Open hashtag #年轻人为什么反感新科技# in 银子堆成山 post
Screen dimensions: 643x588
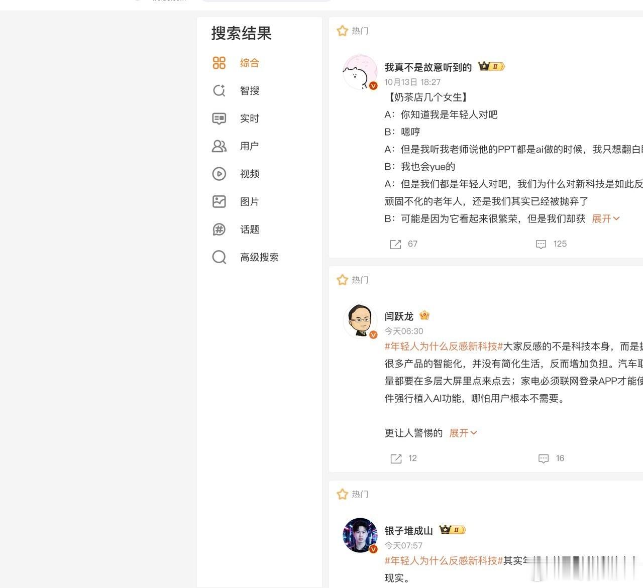point(444,561)
